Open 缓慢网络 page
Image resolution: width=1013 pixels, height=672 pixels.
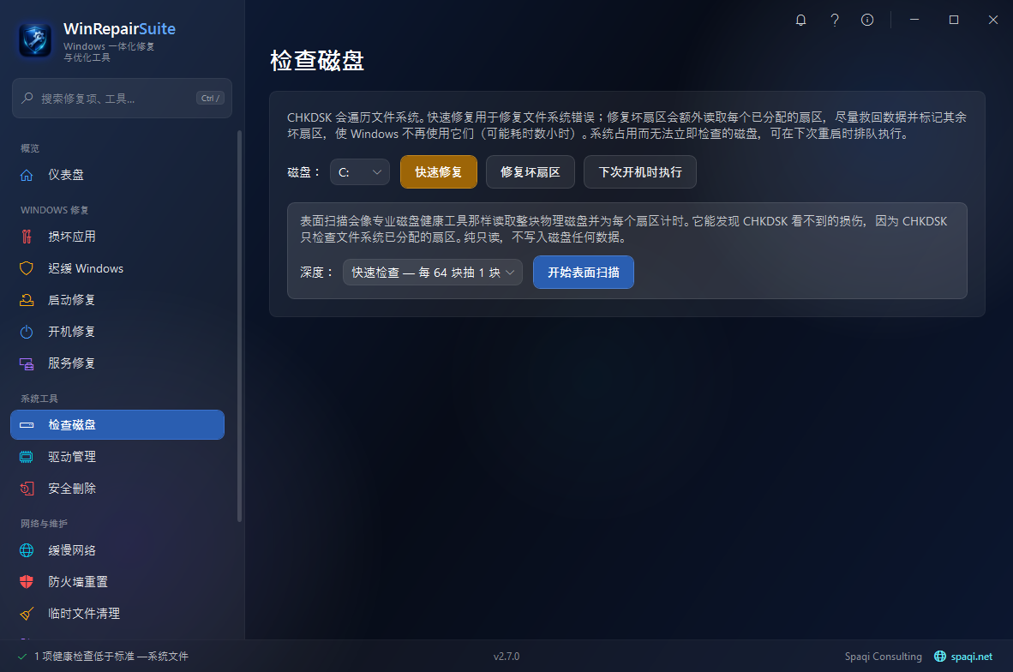(x=117, y=550)
